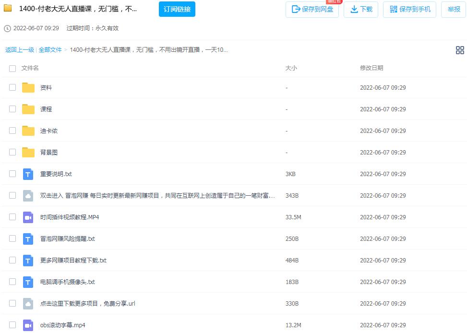
Task: Select checkbox for obs滚动字幕.mp4
Action: coord(12,325)
